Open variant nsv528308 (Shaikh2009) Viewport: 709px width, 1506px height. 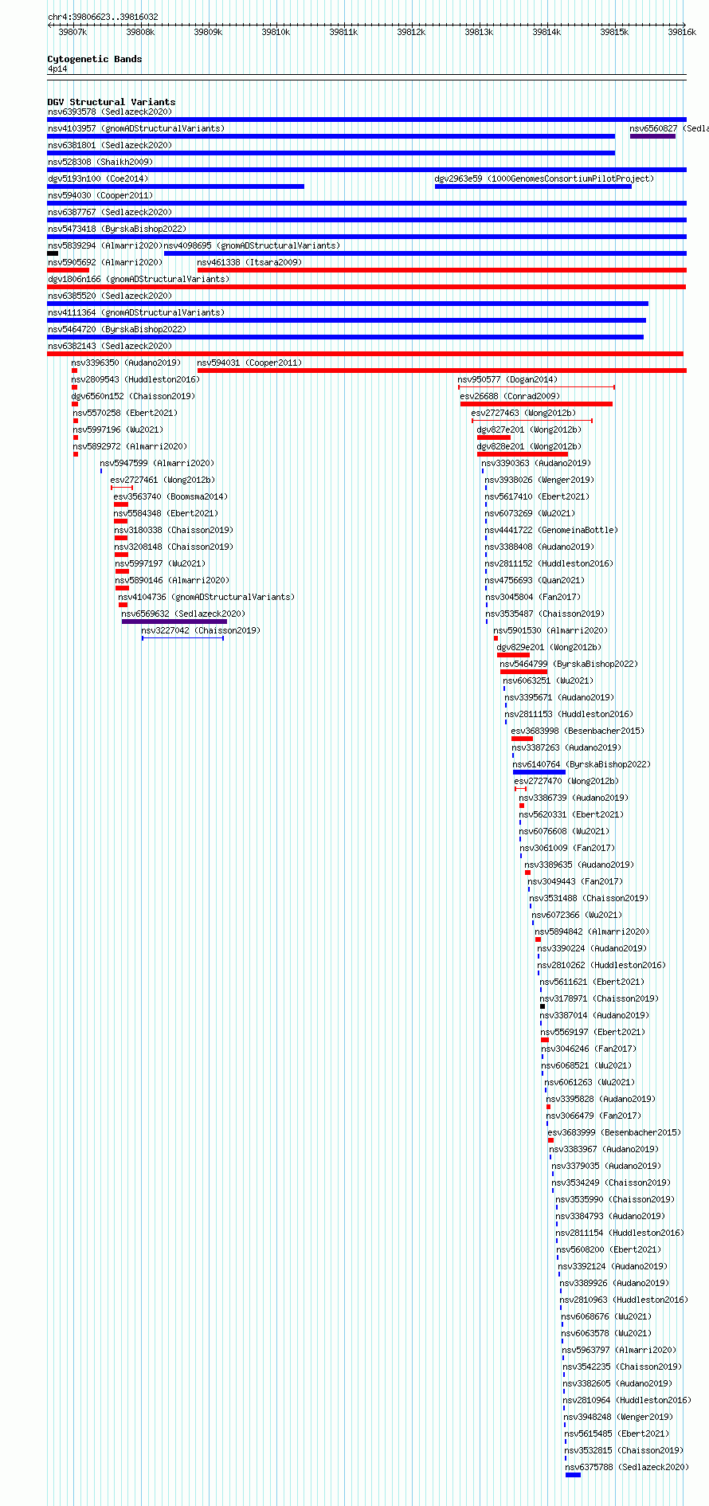pos(100,163)
